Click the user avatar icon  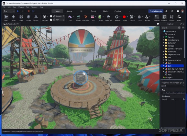coord(182,11)
